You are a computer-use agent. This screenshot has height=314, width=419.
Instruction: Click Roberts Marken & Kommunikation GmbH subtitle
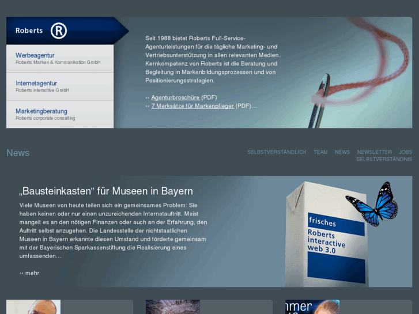(x=58, y=62)
